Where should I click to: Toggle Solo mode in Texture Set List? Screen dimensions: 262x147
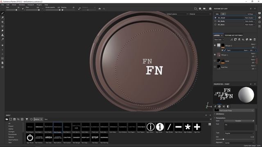[217, 14]
